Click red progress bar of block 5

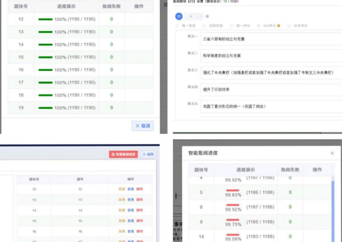(x=233, y=190)
